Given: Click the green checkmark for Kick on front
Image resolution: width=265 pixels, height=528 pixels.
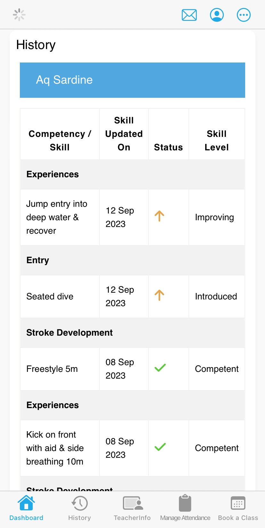Looking at the screenshot, I should coord(160,447).
